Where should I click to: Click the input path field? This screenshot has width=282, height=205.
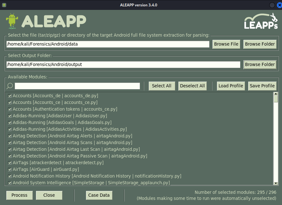click(108, 44)
